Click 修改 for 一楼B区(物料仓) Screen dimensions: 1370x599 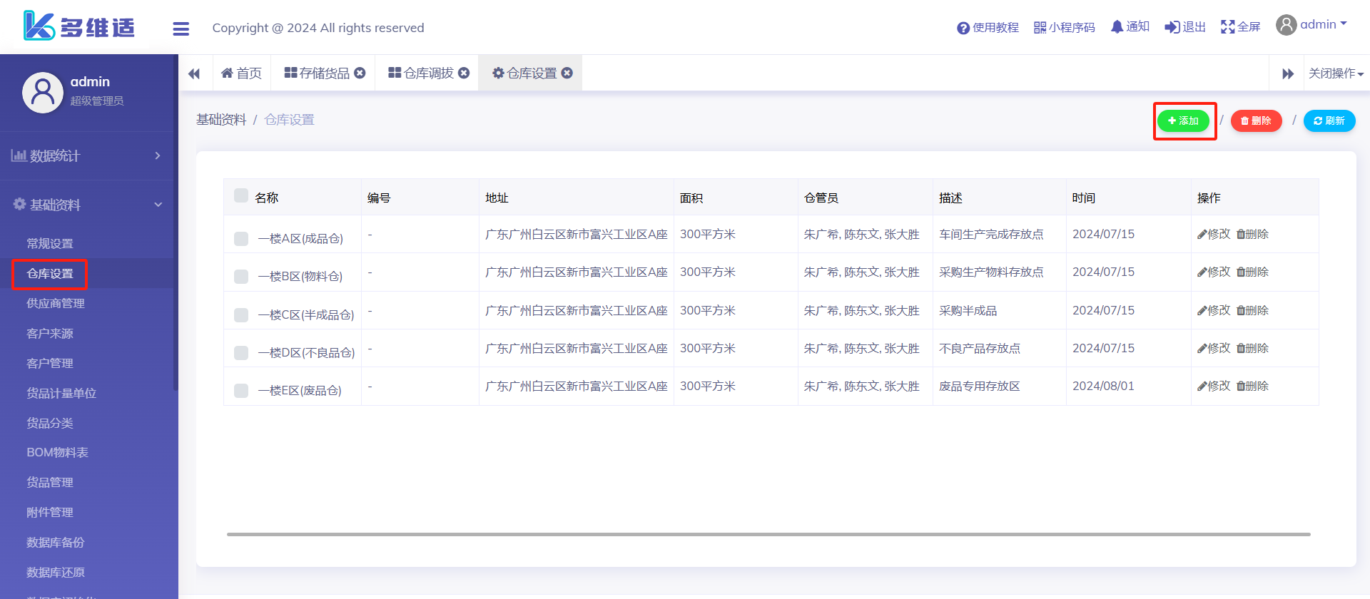tap(1214, 272)
